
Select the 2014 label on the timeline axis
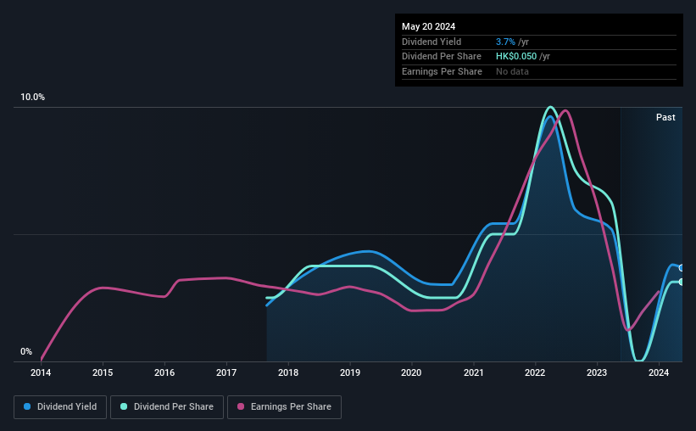[41, 372]
